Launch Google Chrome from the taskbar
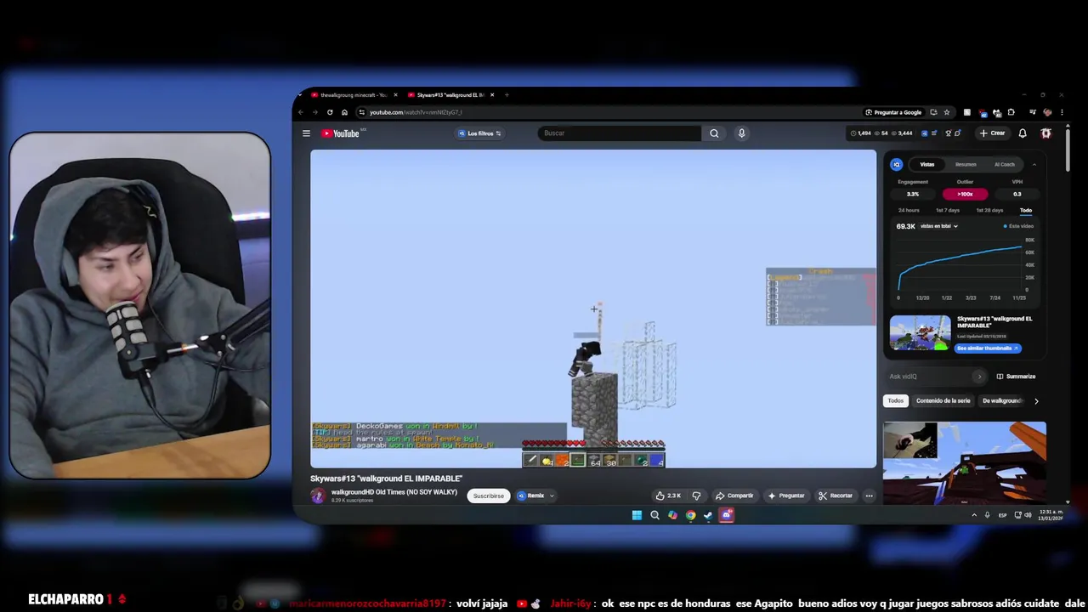 tap(690, 515)
